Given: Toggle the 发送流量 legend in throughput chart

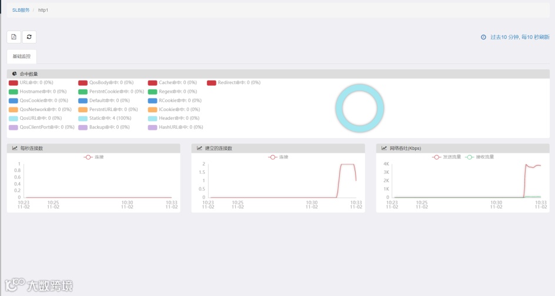Looking at the screenshot, I should click(x=447, y=157).
